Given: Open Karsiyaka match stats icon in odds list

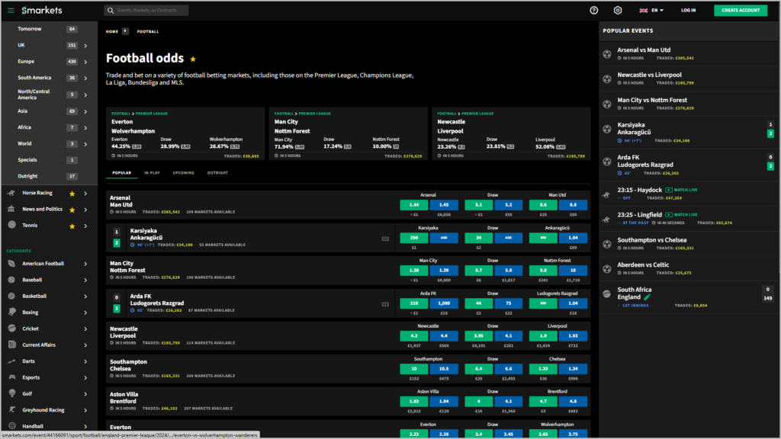Looking at the screenshot, I should 385,239.
